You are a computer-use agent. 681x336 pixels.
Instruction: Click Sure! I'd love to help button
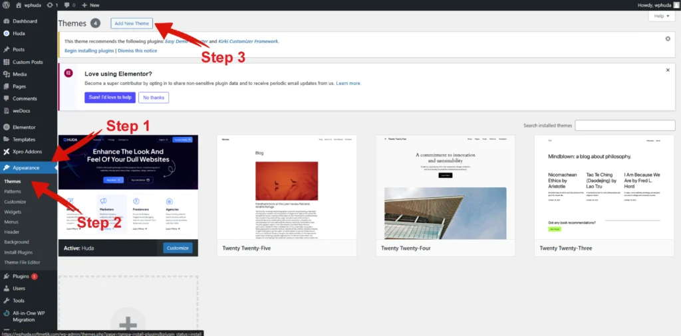(110, 98)
